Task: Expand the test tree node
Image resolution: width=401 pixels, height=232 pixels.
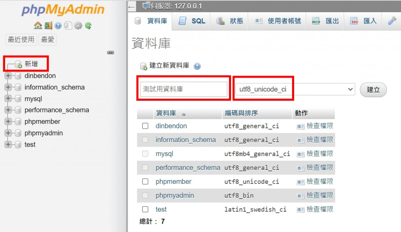Action: tap(8, 144)
